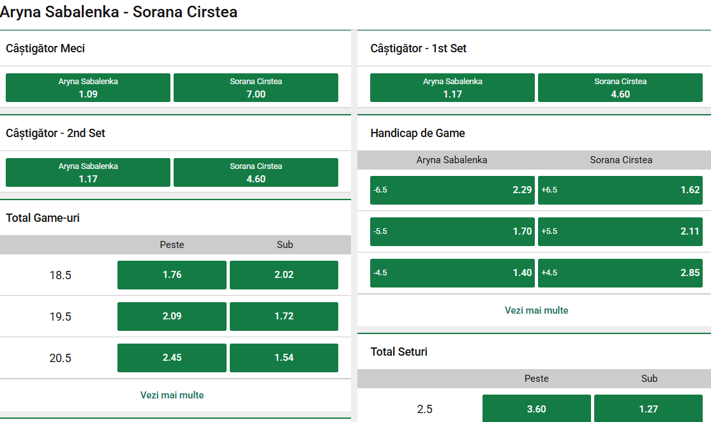This screenshot has height=422, width=711.
Task: Pick Sub 20.5 at 1.54
Action: 283,358
